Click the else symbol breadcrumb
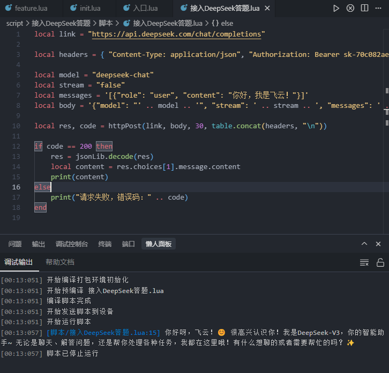The image size is (389, 373). (222, 24)
